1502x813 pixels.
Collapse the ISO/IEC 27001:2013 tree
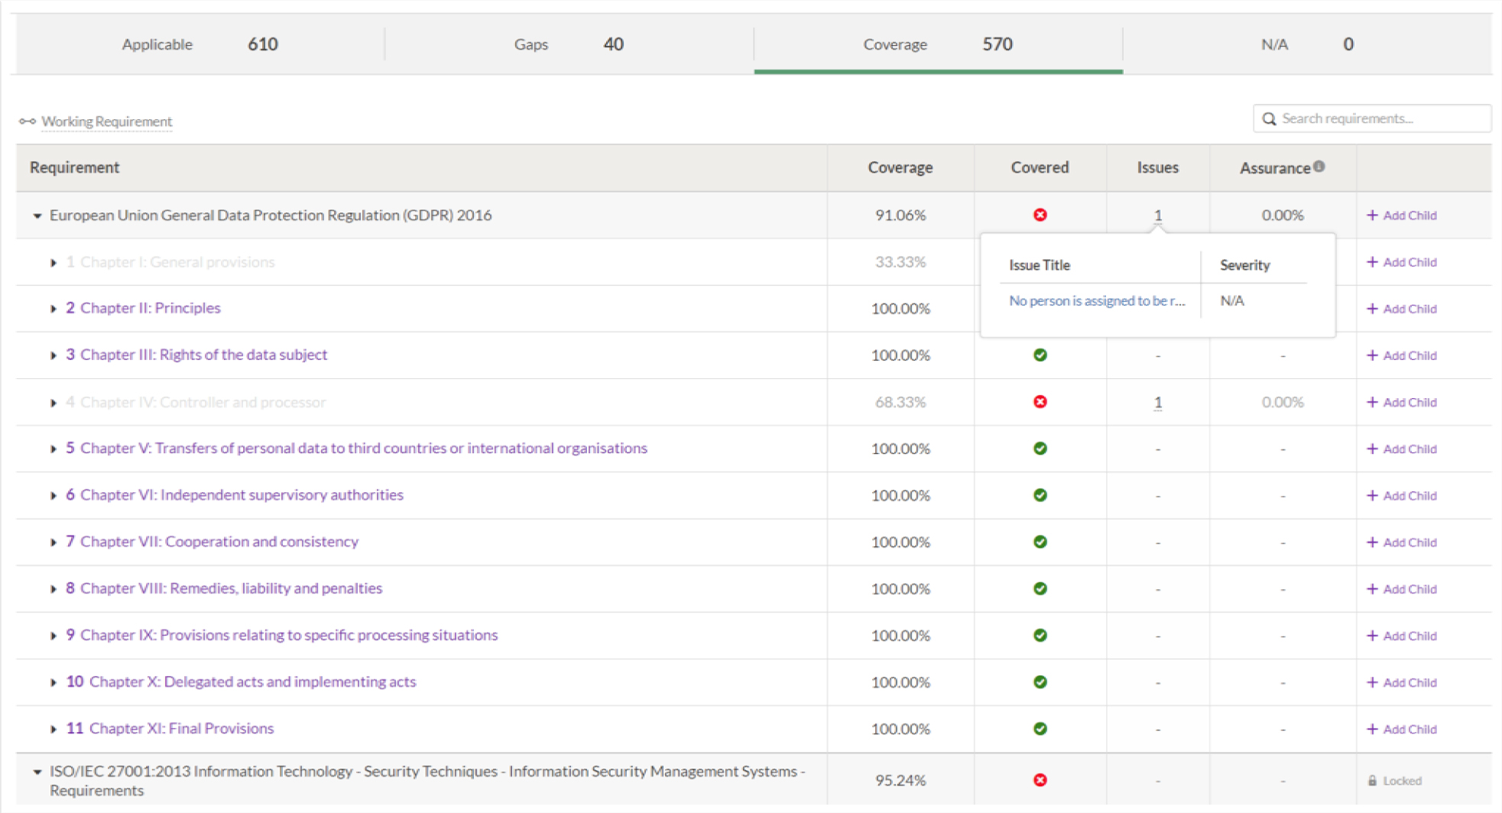click(37, 772)
